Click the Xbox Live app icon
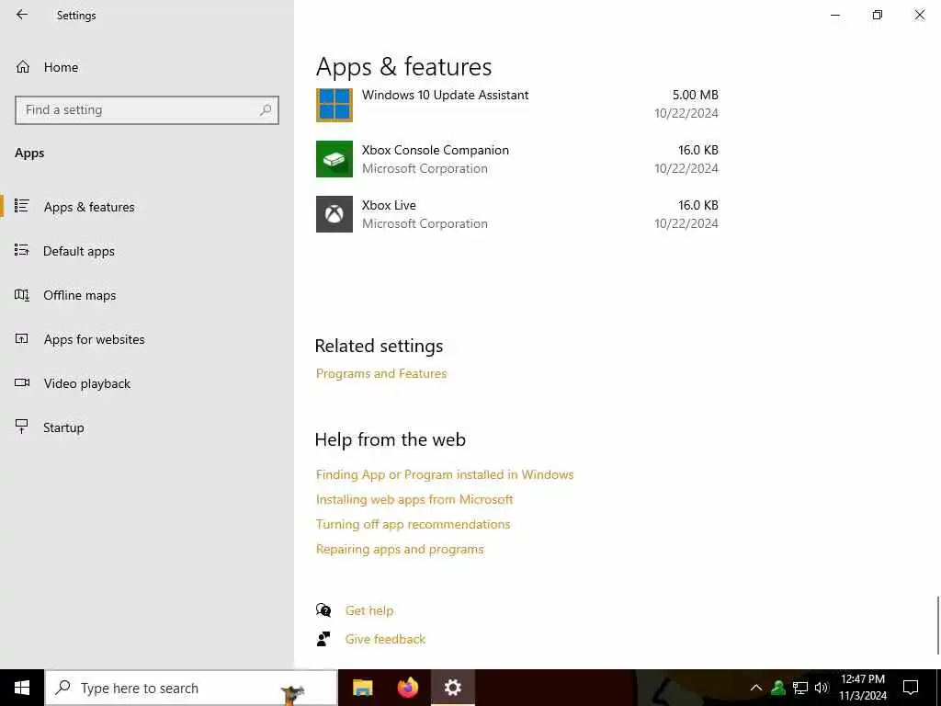This screenshot has height=706, width=941. pyautogui.click(x=334, y=214)
